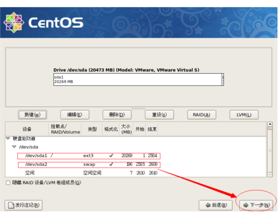
Task: Click the green back arrow icon
Action: [x=208, y=205]
